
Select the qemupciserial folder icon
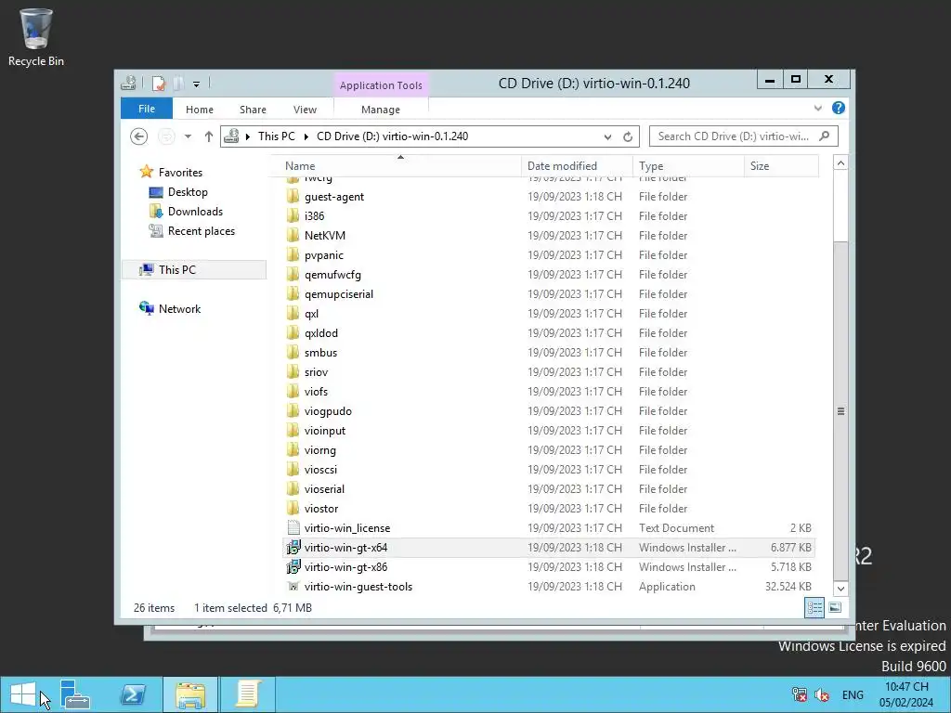point(293,293)
